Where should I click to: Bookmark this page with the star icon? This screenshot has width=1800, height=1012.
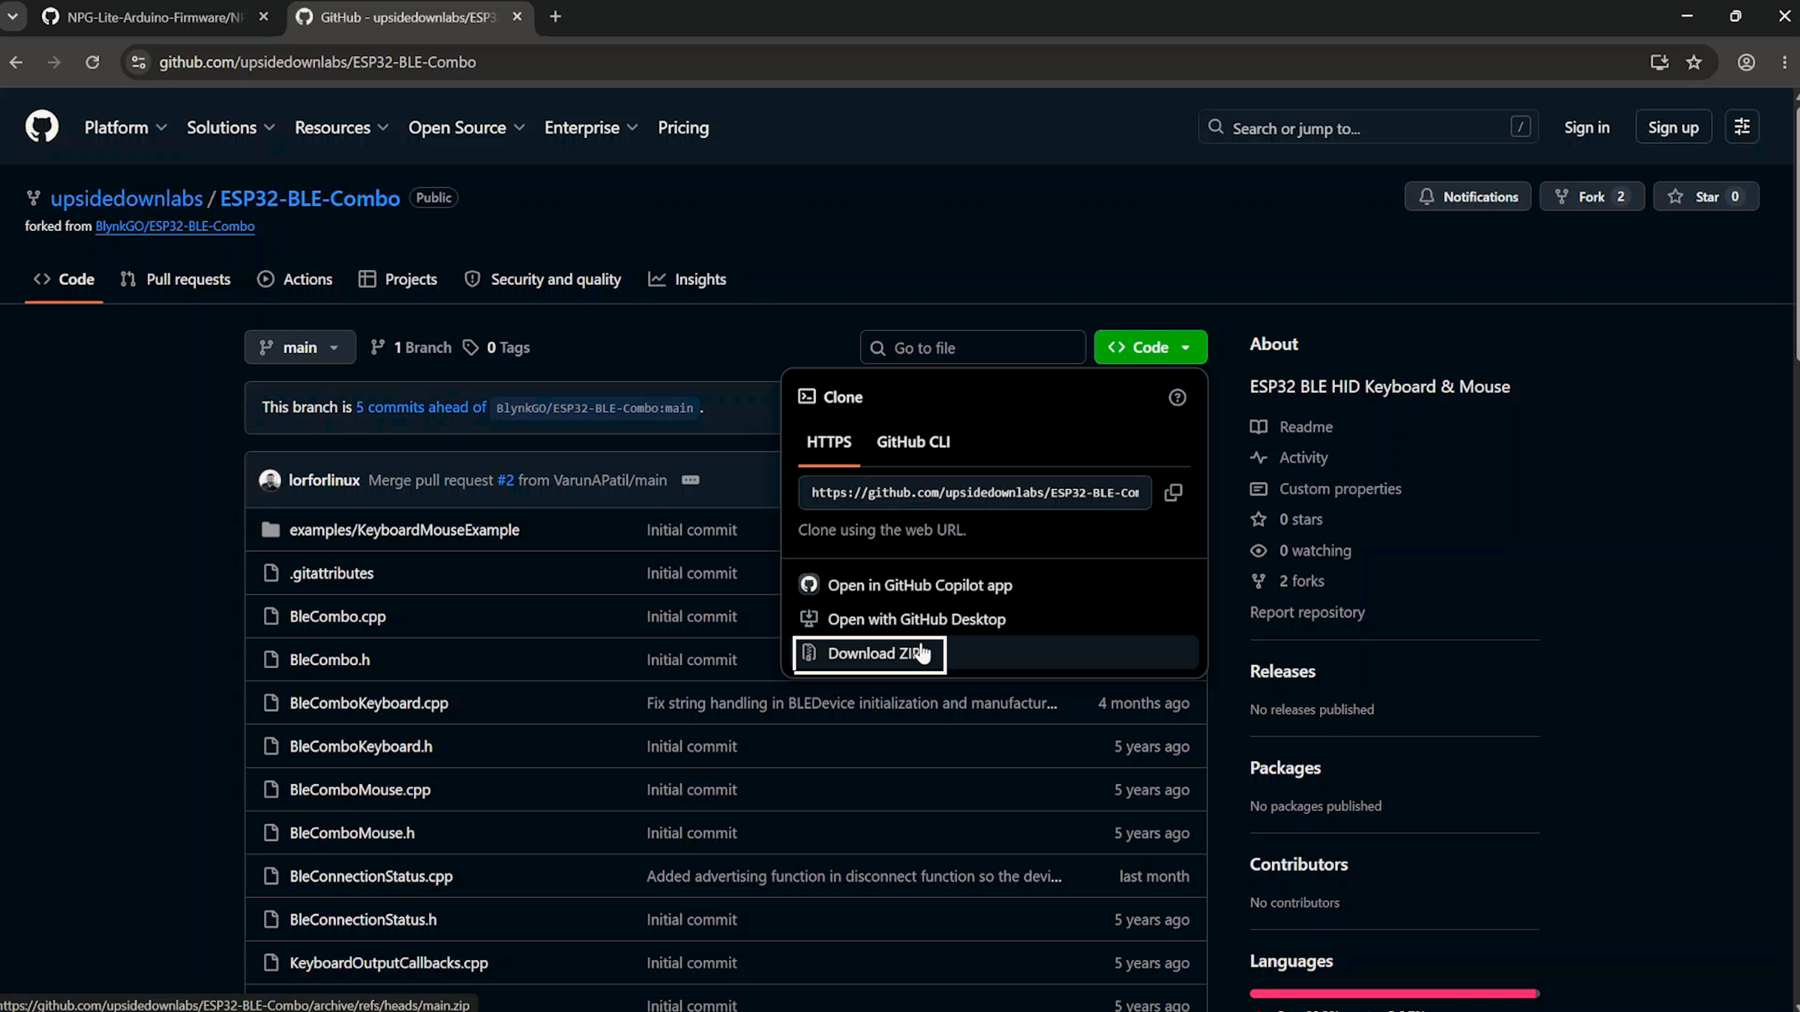(x=1693, y=62)
